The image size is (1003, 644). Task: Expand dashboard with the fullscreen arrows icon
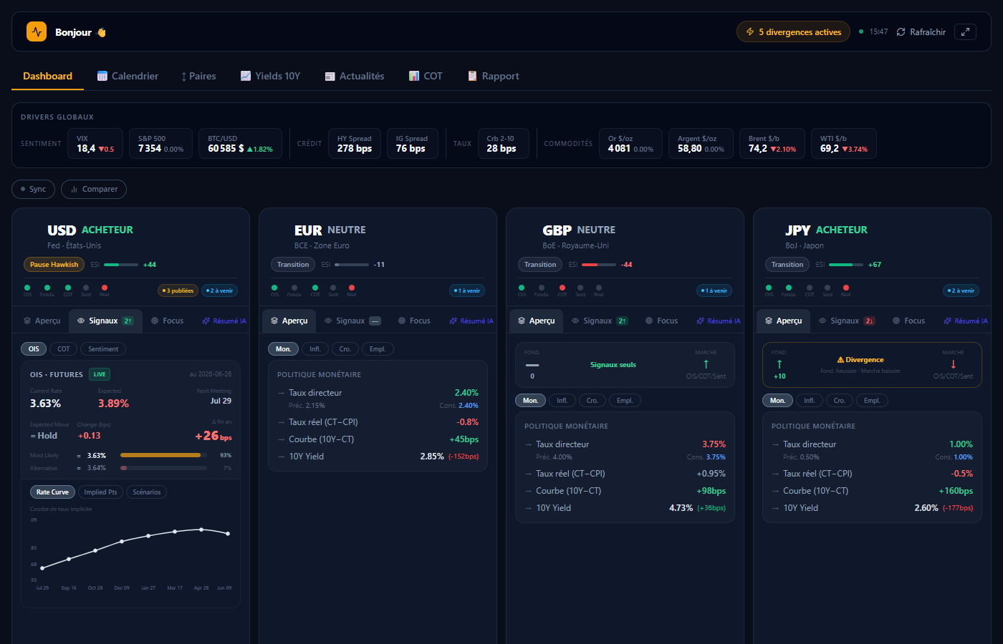pos(965,31)
